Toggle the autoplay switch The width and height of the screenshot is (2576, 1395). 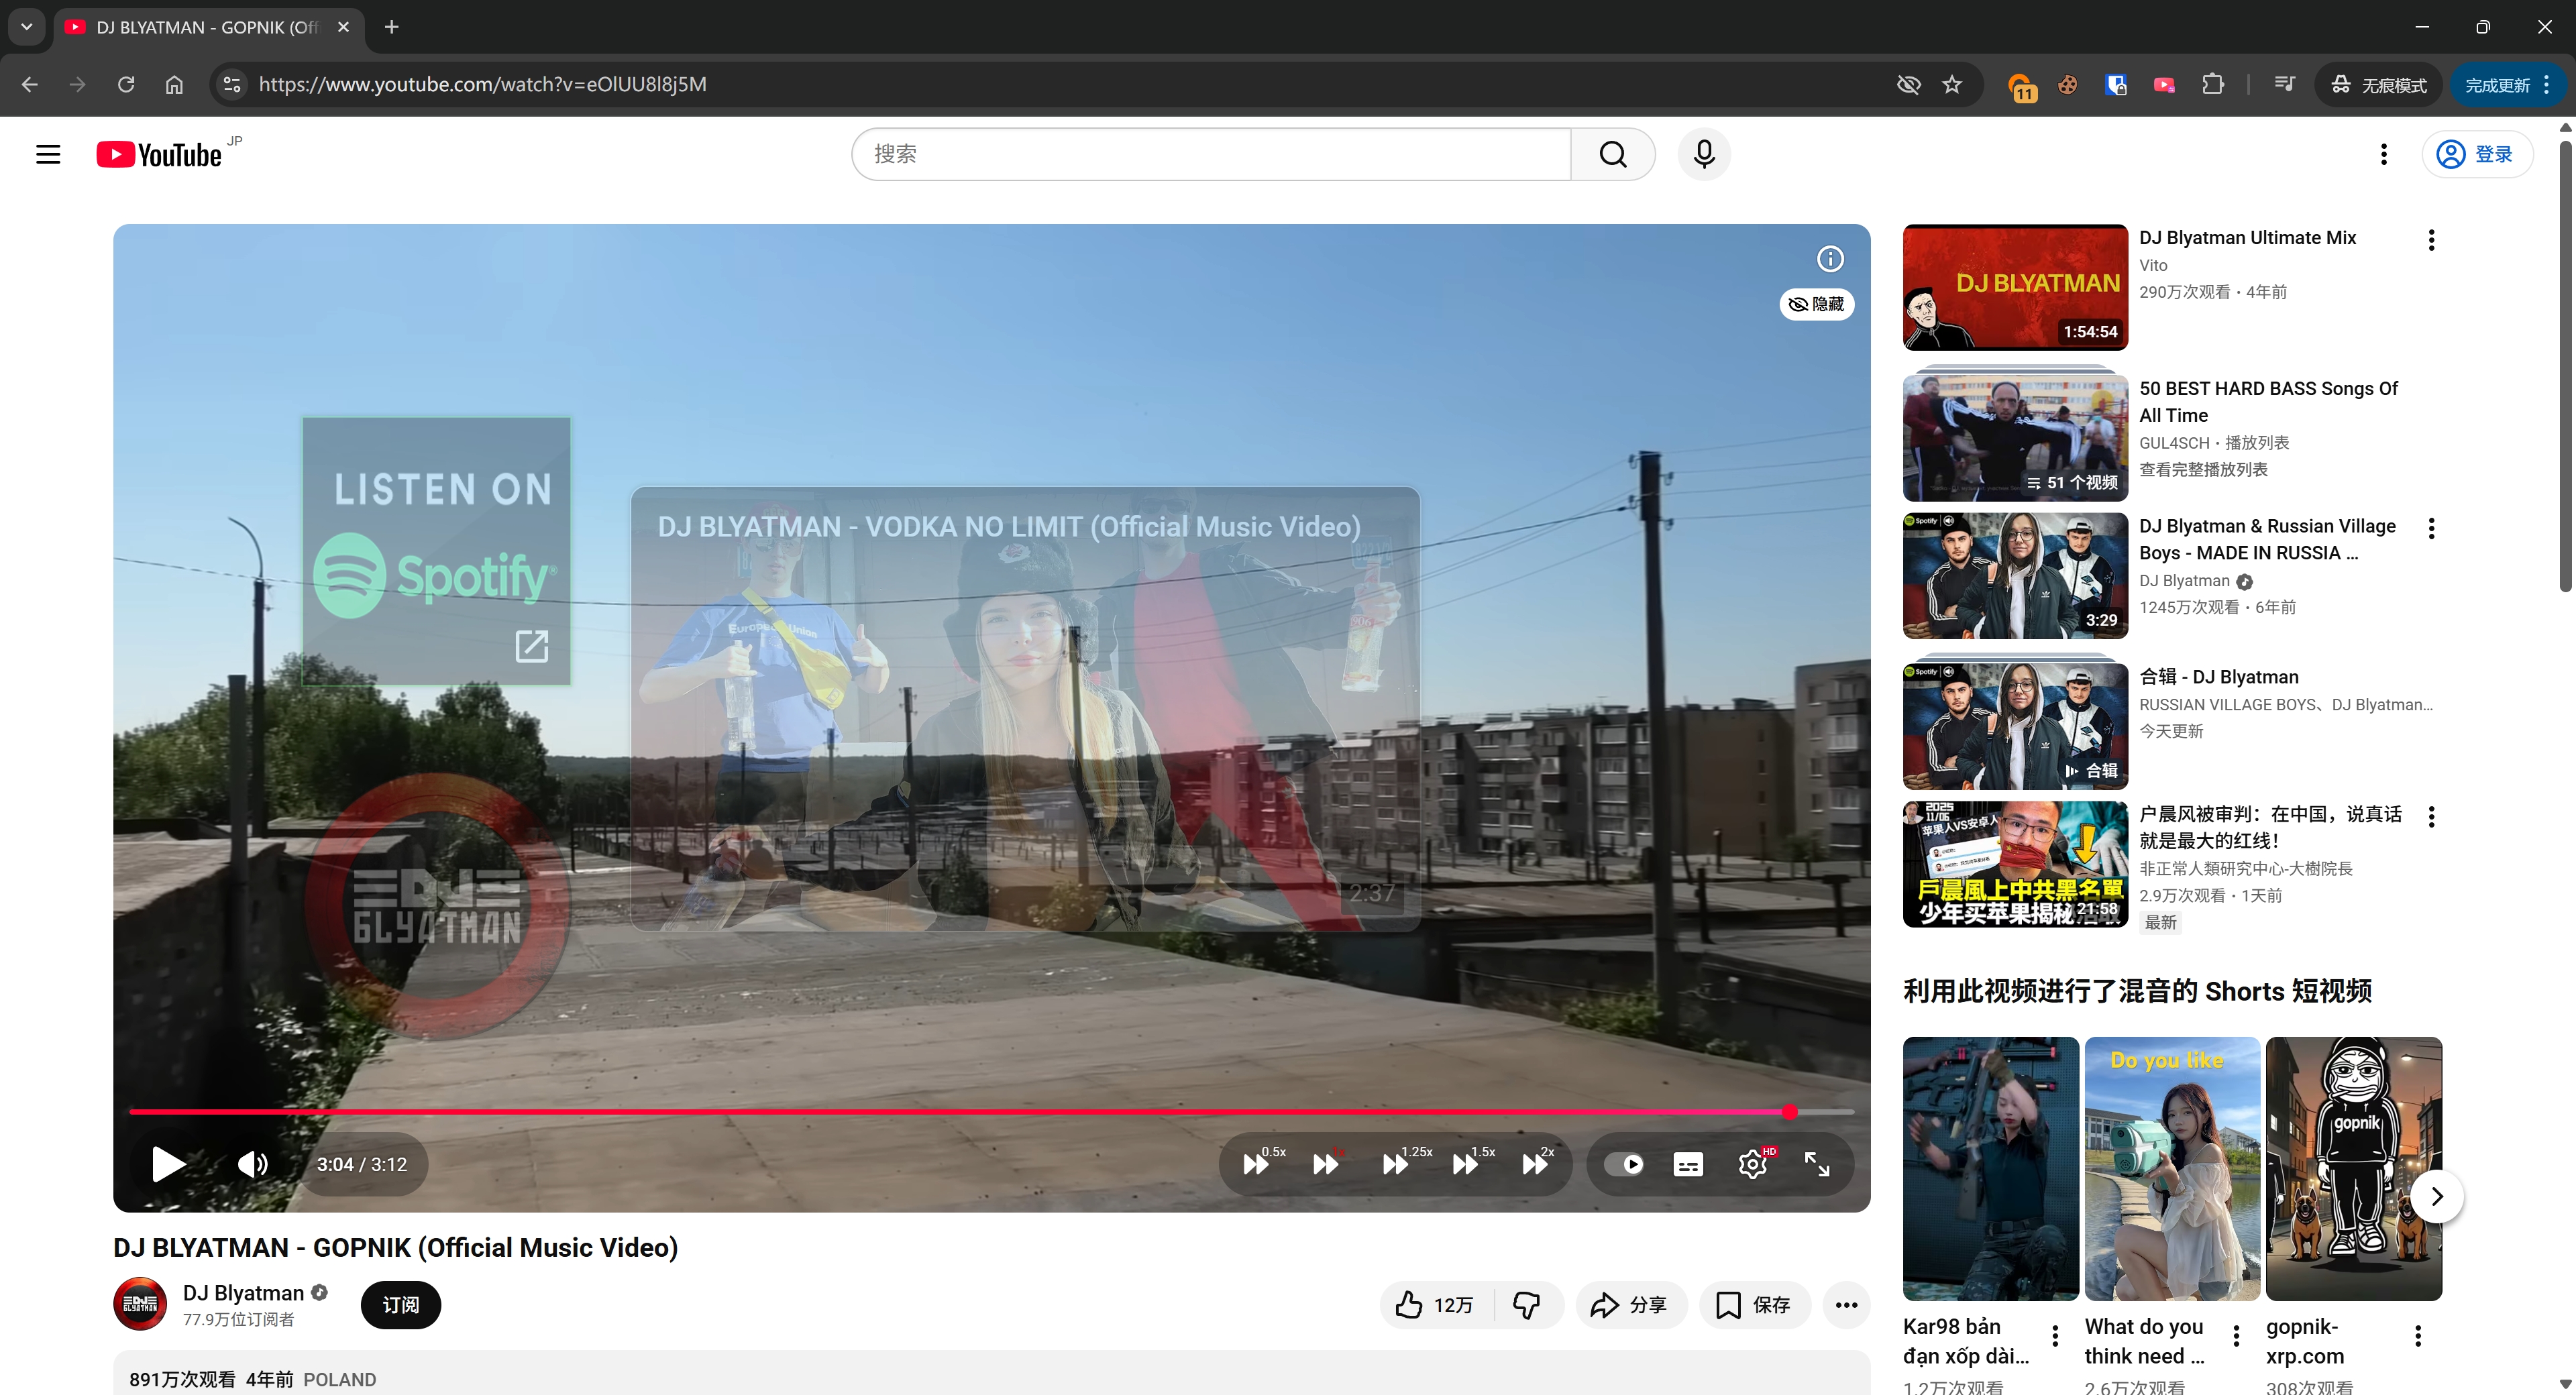coord(1624,1164)
